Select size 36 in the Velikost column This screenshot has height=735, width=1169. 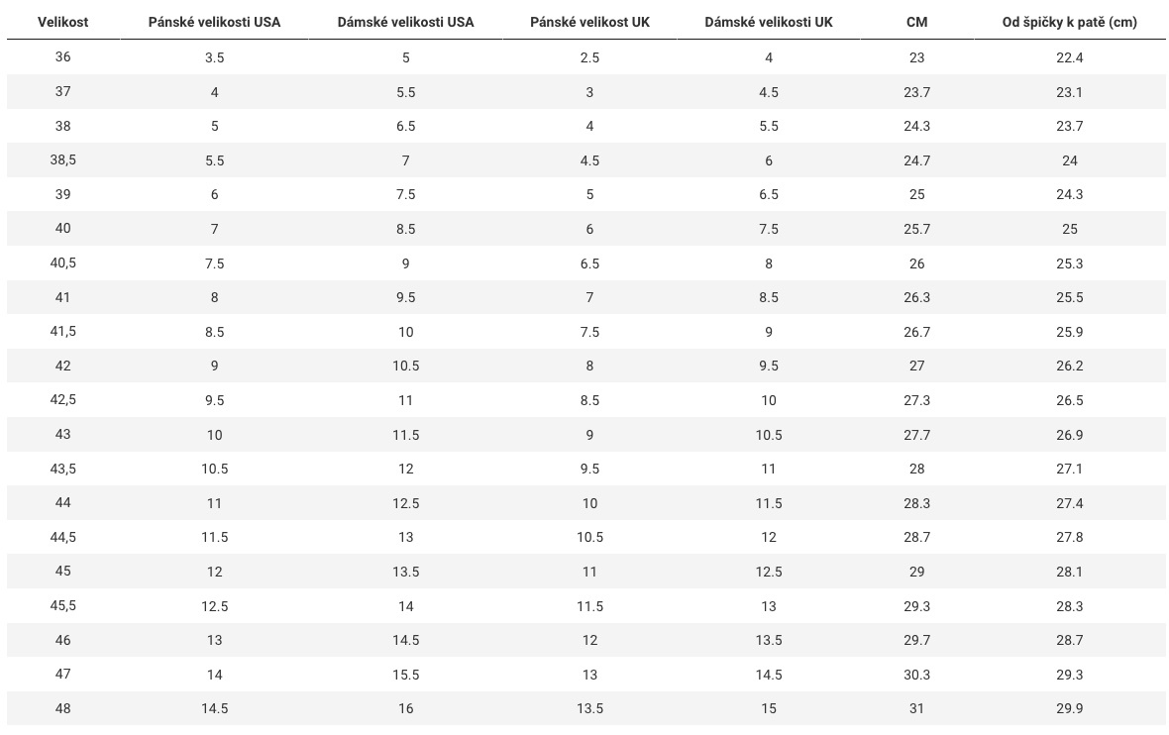coord(62,57)
